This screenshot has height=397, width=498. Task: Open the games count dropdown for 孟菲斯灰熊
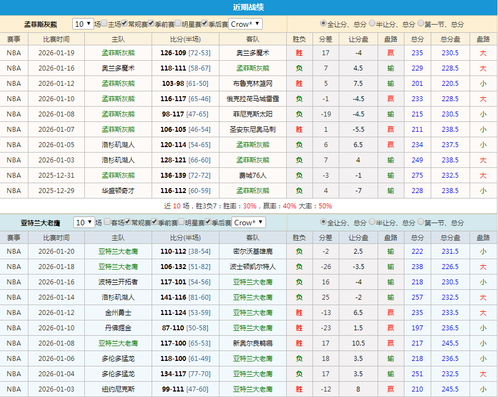[82, 24]
